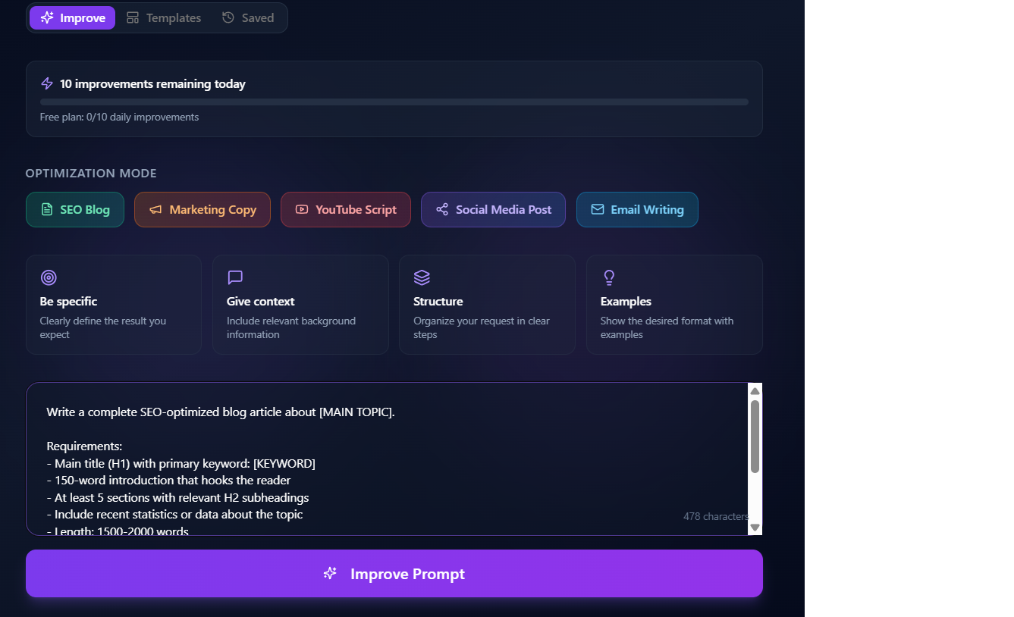Image resolution: width=1014 pixels, height=617 pixels.
Task: Select the Improve tab
Action: tap(72, 17)
